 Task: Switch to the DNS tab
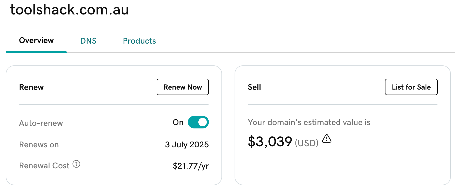[88, 41]
